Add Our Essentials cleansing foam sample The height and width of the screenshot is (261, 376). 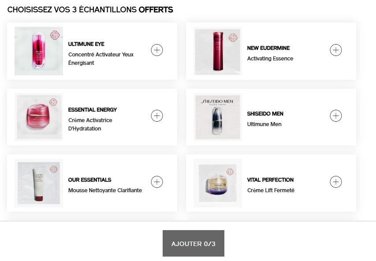click(157, 182)
